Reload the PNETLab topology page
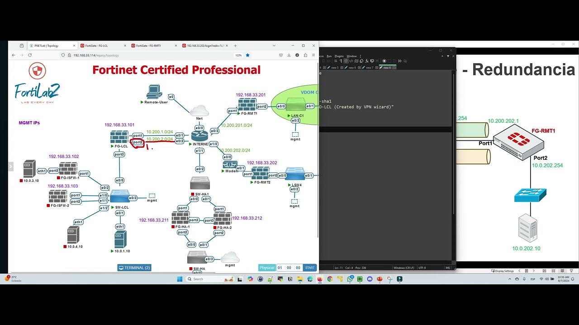 point(30,55)
